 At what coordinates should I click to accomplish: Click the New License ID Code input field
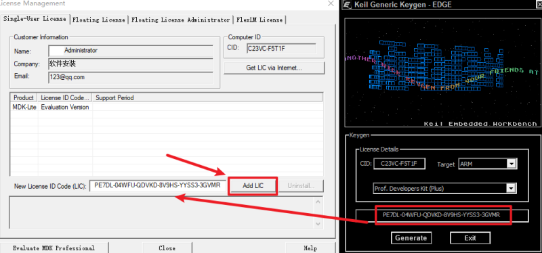pos(158,185)
